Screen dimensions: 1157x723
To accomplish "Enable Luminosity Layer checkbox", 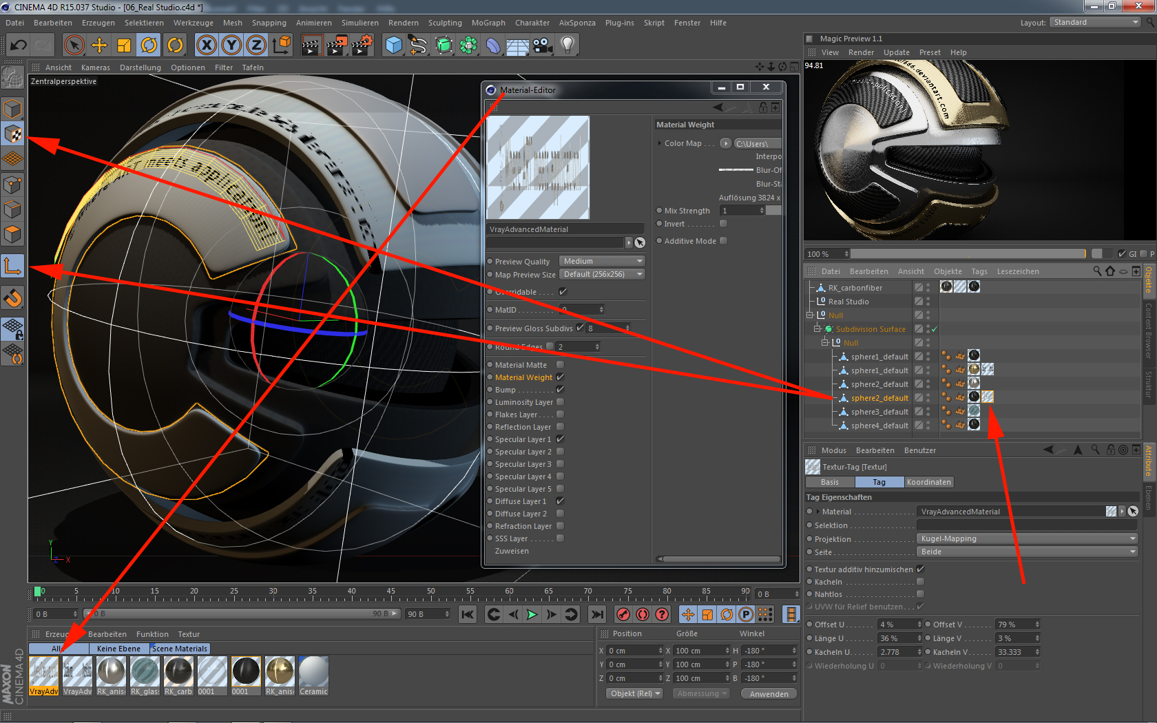I will [560, 402].
